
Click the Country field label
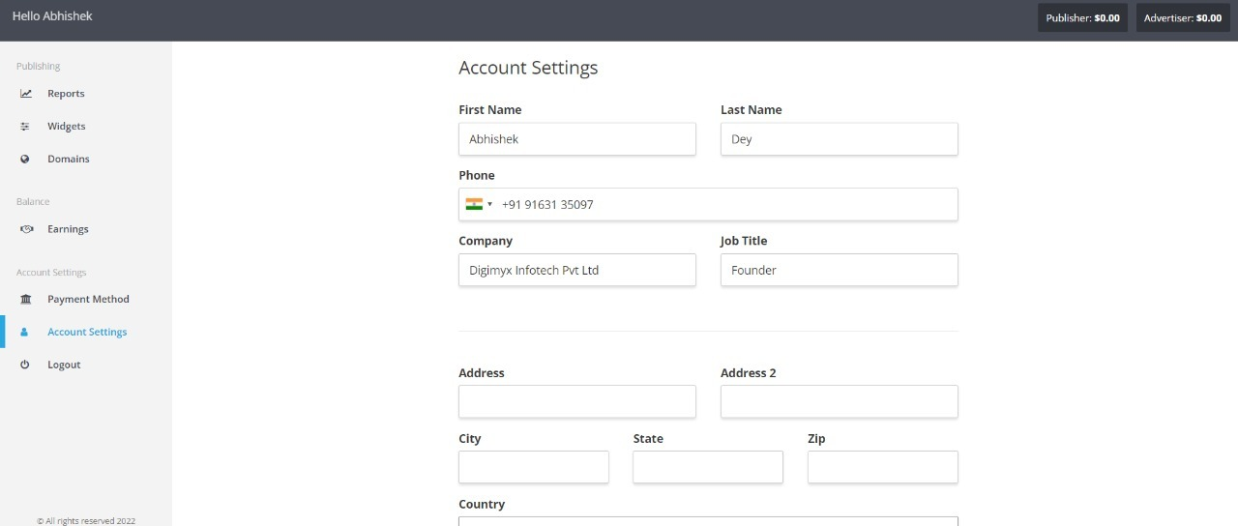coord(482,505)
